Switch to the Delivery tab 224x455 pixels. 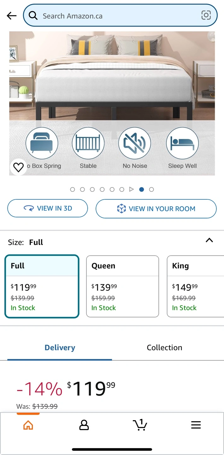pyautogui.click(x=60, y=348)
